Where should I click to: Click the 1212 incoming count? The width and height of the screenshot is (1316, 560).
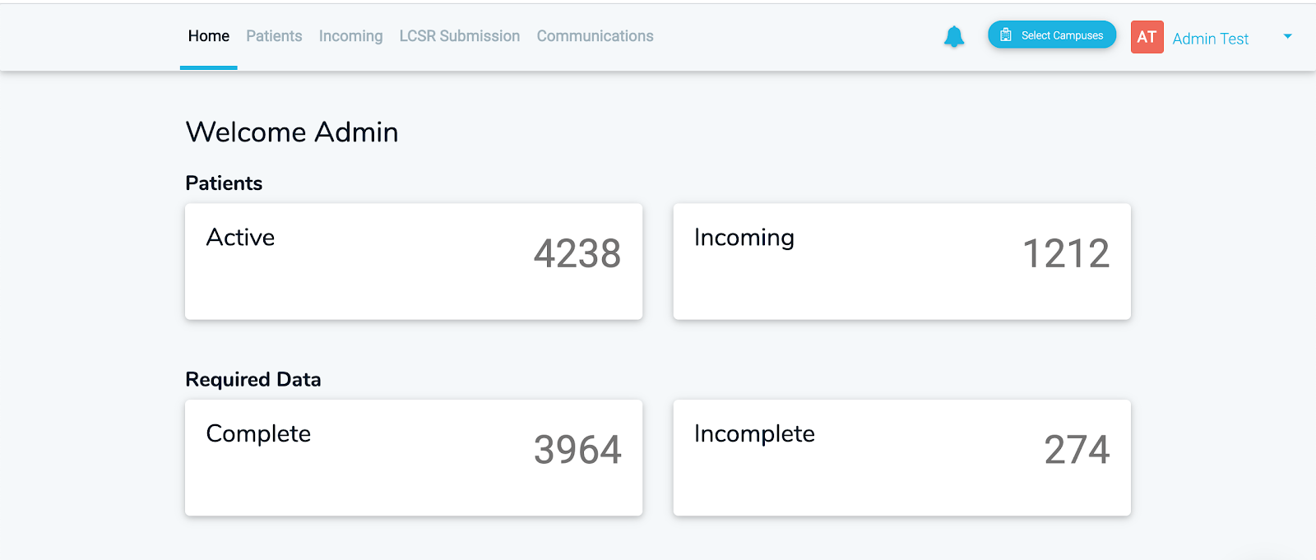pos(1066,253)
